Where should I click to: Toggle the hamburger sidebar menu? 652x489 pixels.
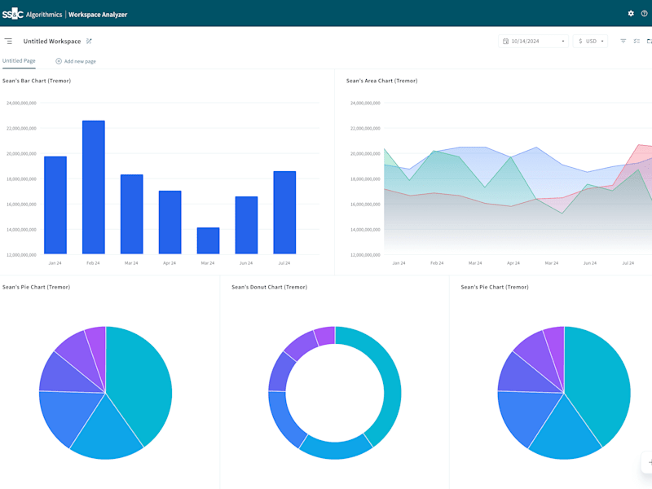tap(8, 42)
